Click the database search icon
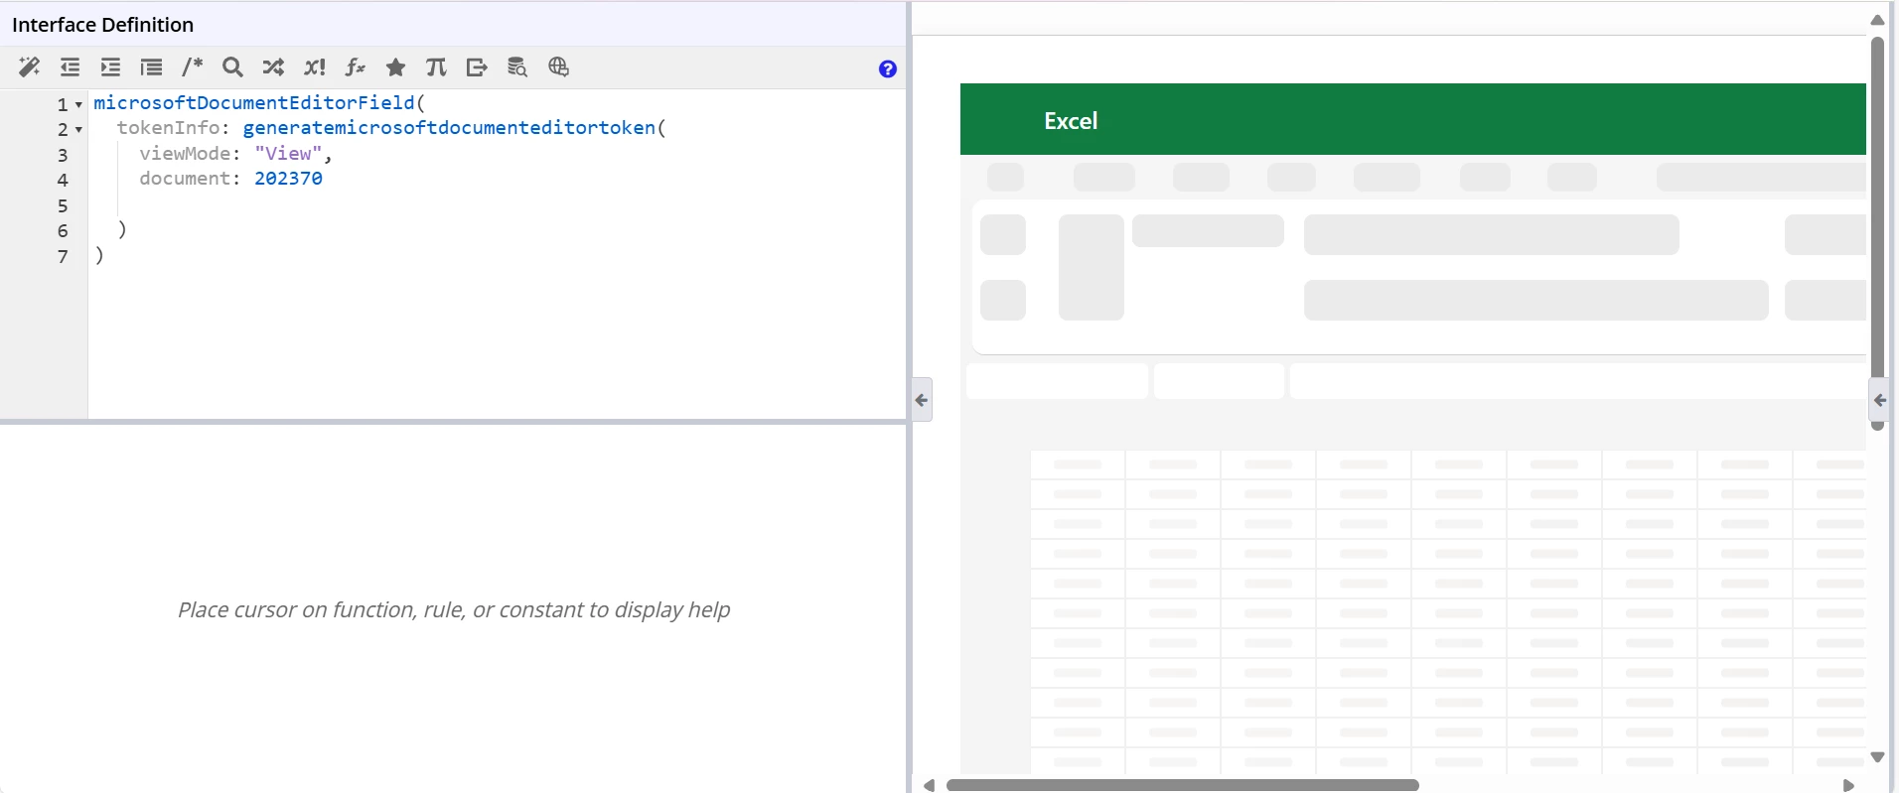This screenshot has width=1899, height=793. click(x=517, y=67)
